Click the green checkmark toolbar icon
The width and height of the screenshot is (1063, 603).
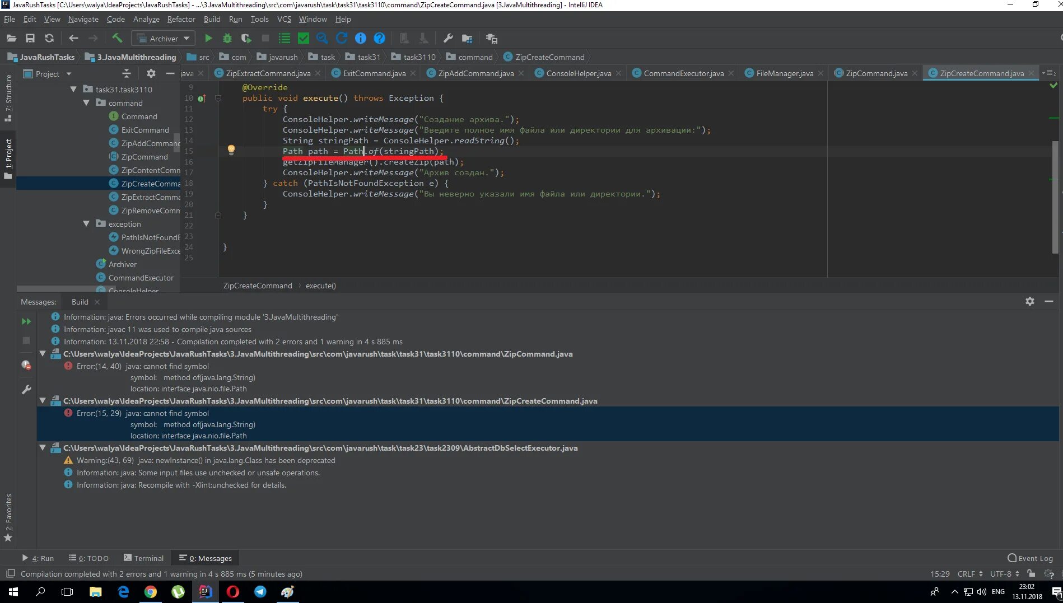pos(304,38)
